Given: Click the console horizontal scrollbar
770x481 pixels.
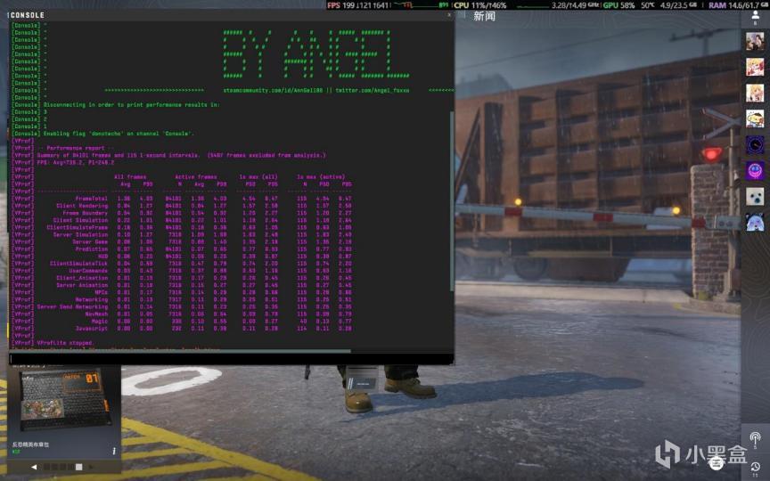Looking at the screenshot, I should (181, 351).
